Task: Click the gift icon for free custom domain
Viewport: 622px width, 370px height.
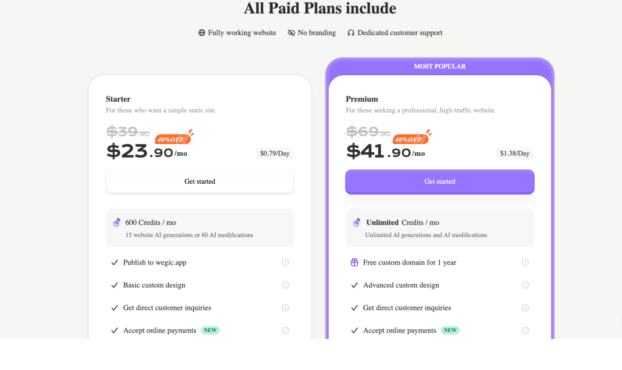Action: [x=355, y=263]
